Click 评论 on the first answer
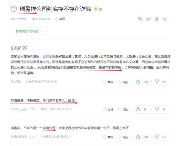 pyautogui.click(x=123, y=82)
